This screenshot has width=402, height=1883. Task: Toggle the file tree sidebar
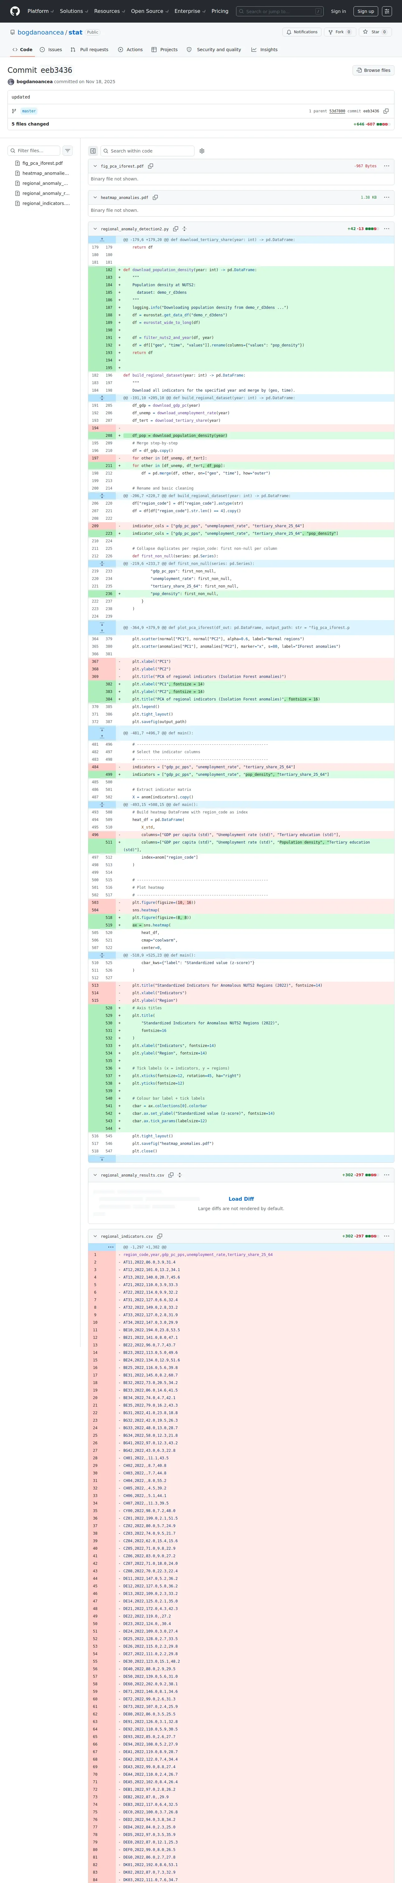(93, 151)
